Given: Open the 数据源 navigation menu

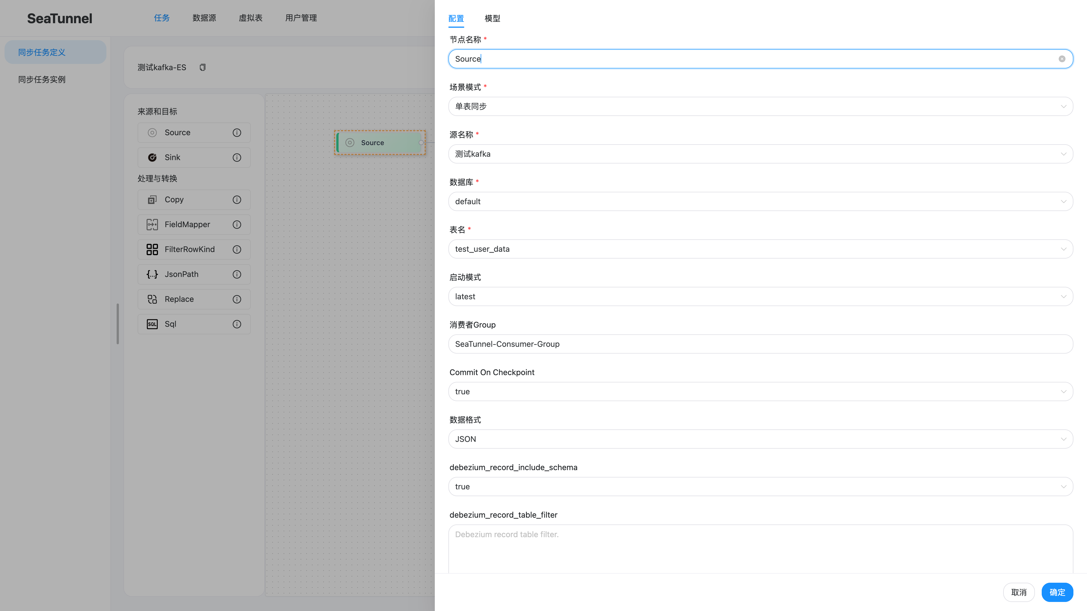Looking at the screenshot, I should click(204, 18).
